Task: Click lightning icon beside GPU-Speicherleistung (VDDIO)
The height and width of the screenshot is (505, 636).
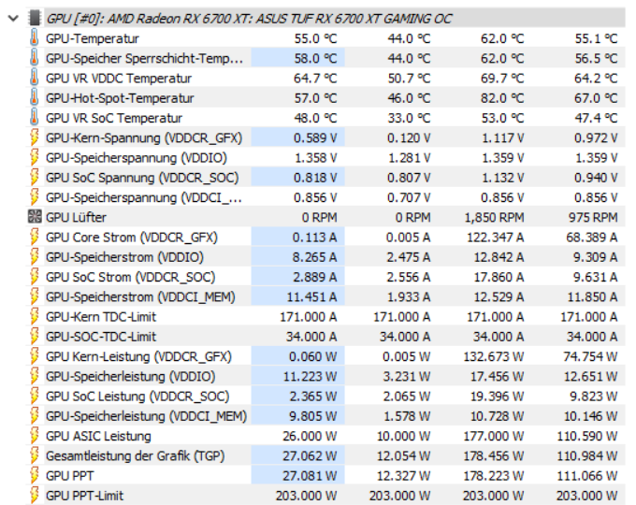Action: [x=35, y=376]
